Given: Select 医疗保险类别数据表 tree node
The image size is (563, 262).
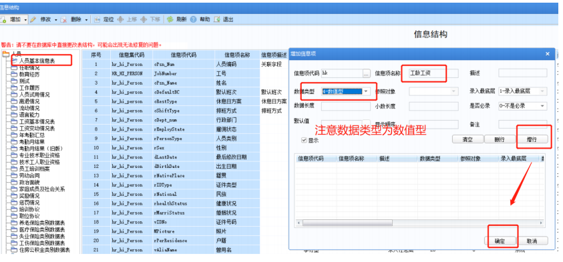Looking at the screenshot, I should tap(42, 230).
